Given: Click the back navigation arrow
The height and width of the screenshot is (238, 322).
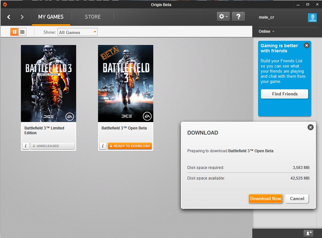Looking at the screenshot, I should point(9,17).
